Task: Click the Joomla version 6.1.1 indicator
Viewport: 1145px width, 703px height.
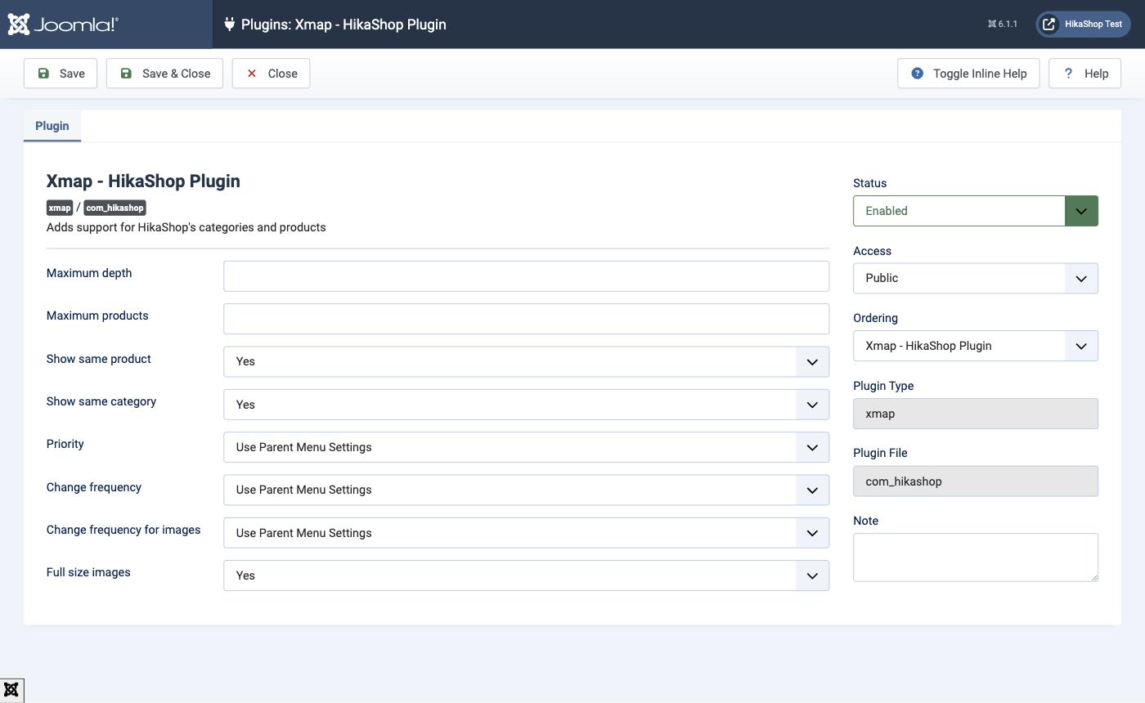Action: point(1002,25)
